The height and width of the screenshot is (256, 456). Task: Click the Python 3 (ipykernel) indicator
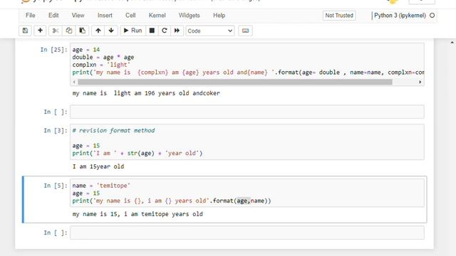click(400, 16)
